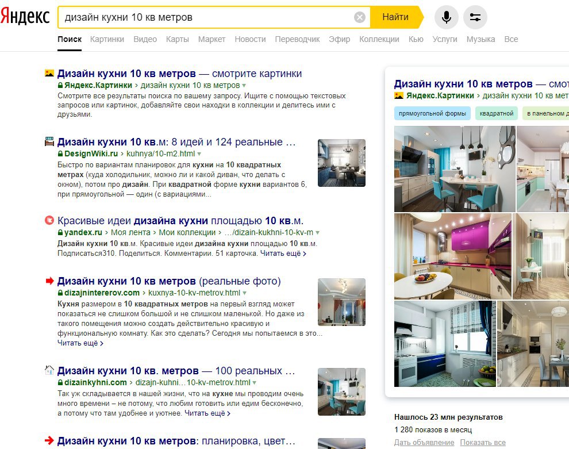569x449 pixels.
Task: Click house favicon of dizainkyhni.com result
Action: (x=49, y=370)
